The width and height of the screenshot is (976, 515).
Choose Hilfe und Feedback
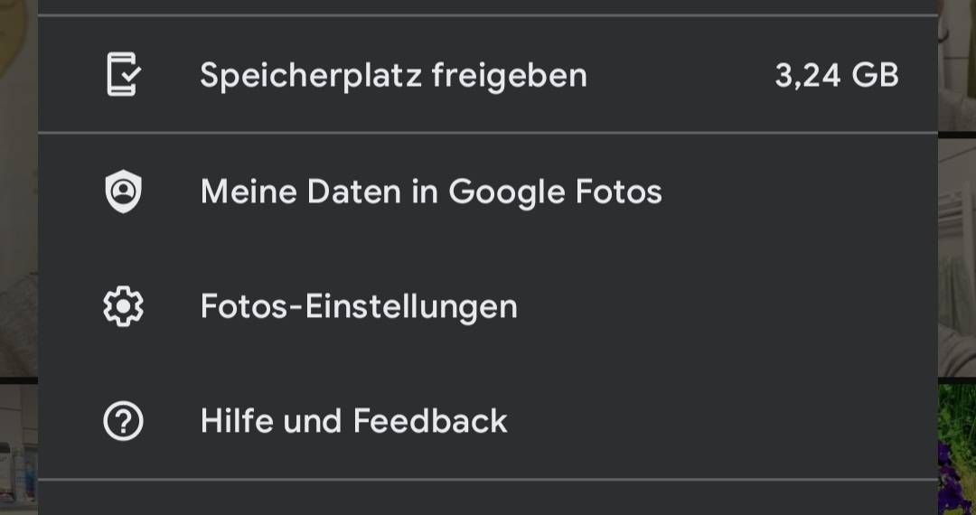353,421
